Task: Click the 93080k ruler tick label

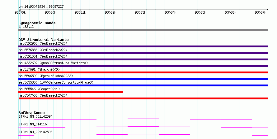Action: tap(50, 12)
